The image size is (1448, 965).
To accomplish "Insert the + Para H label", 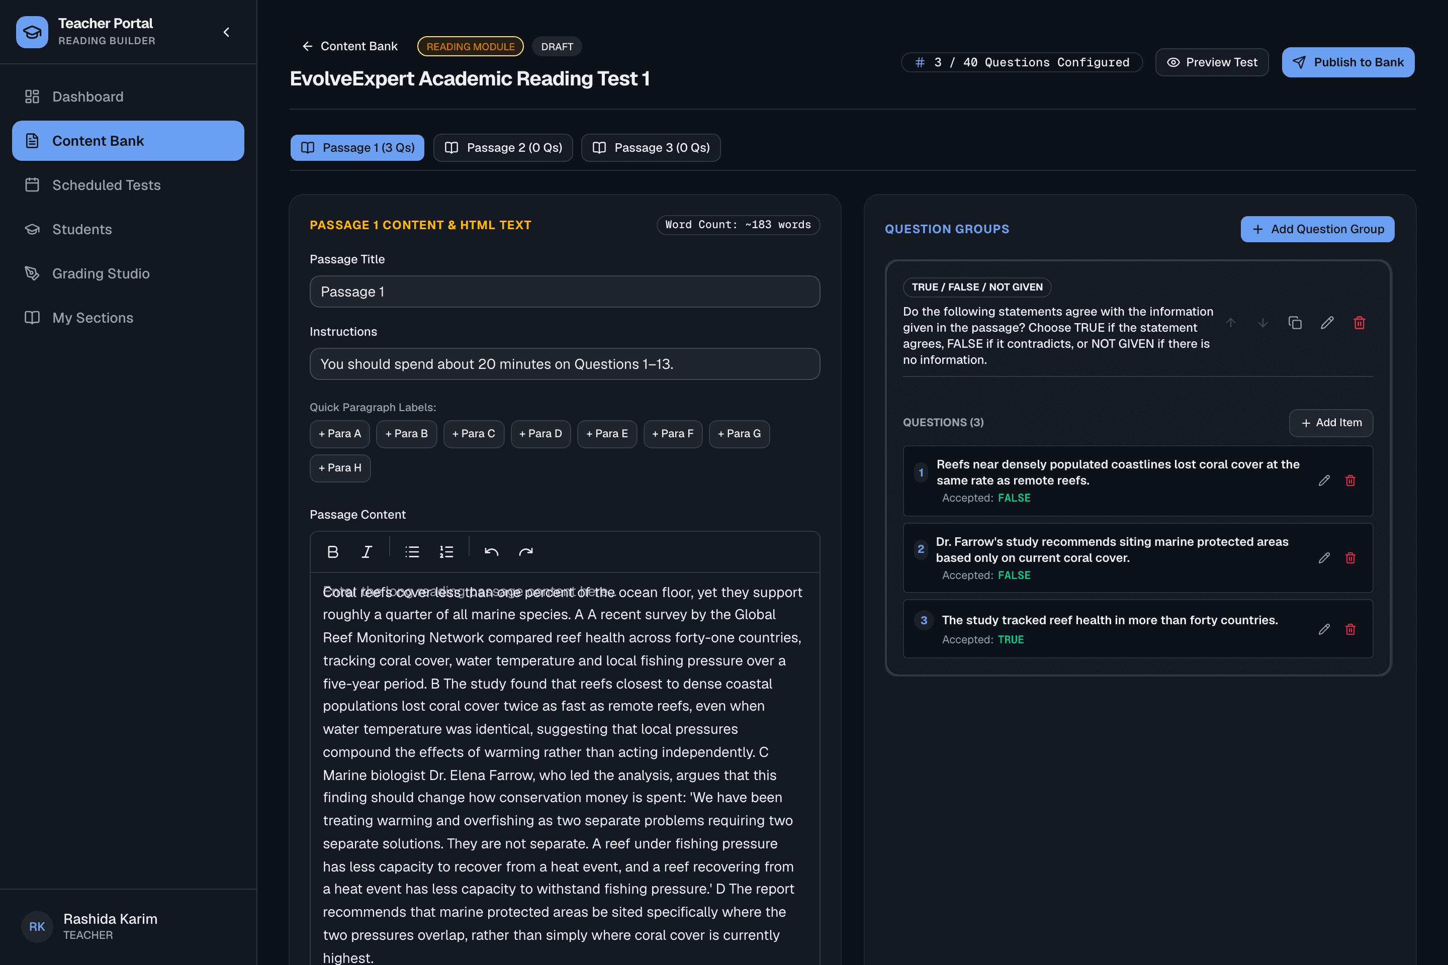I will click(340, 468).
